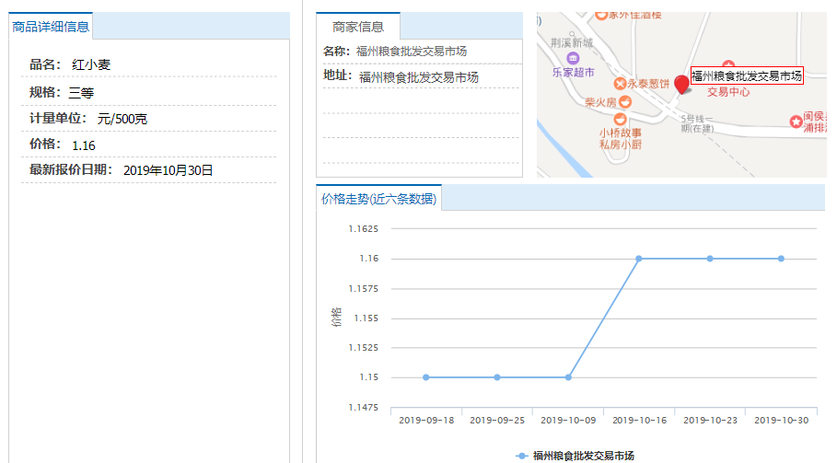Click the 交易中心 label on the map
The width and height of the screenshot is (837, 463).
click(728, 92)
